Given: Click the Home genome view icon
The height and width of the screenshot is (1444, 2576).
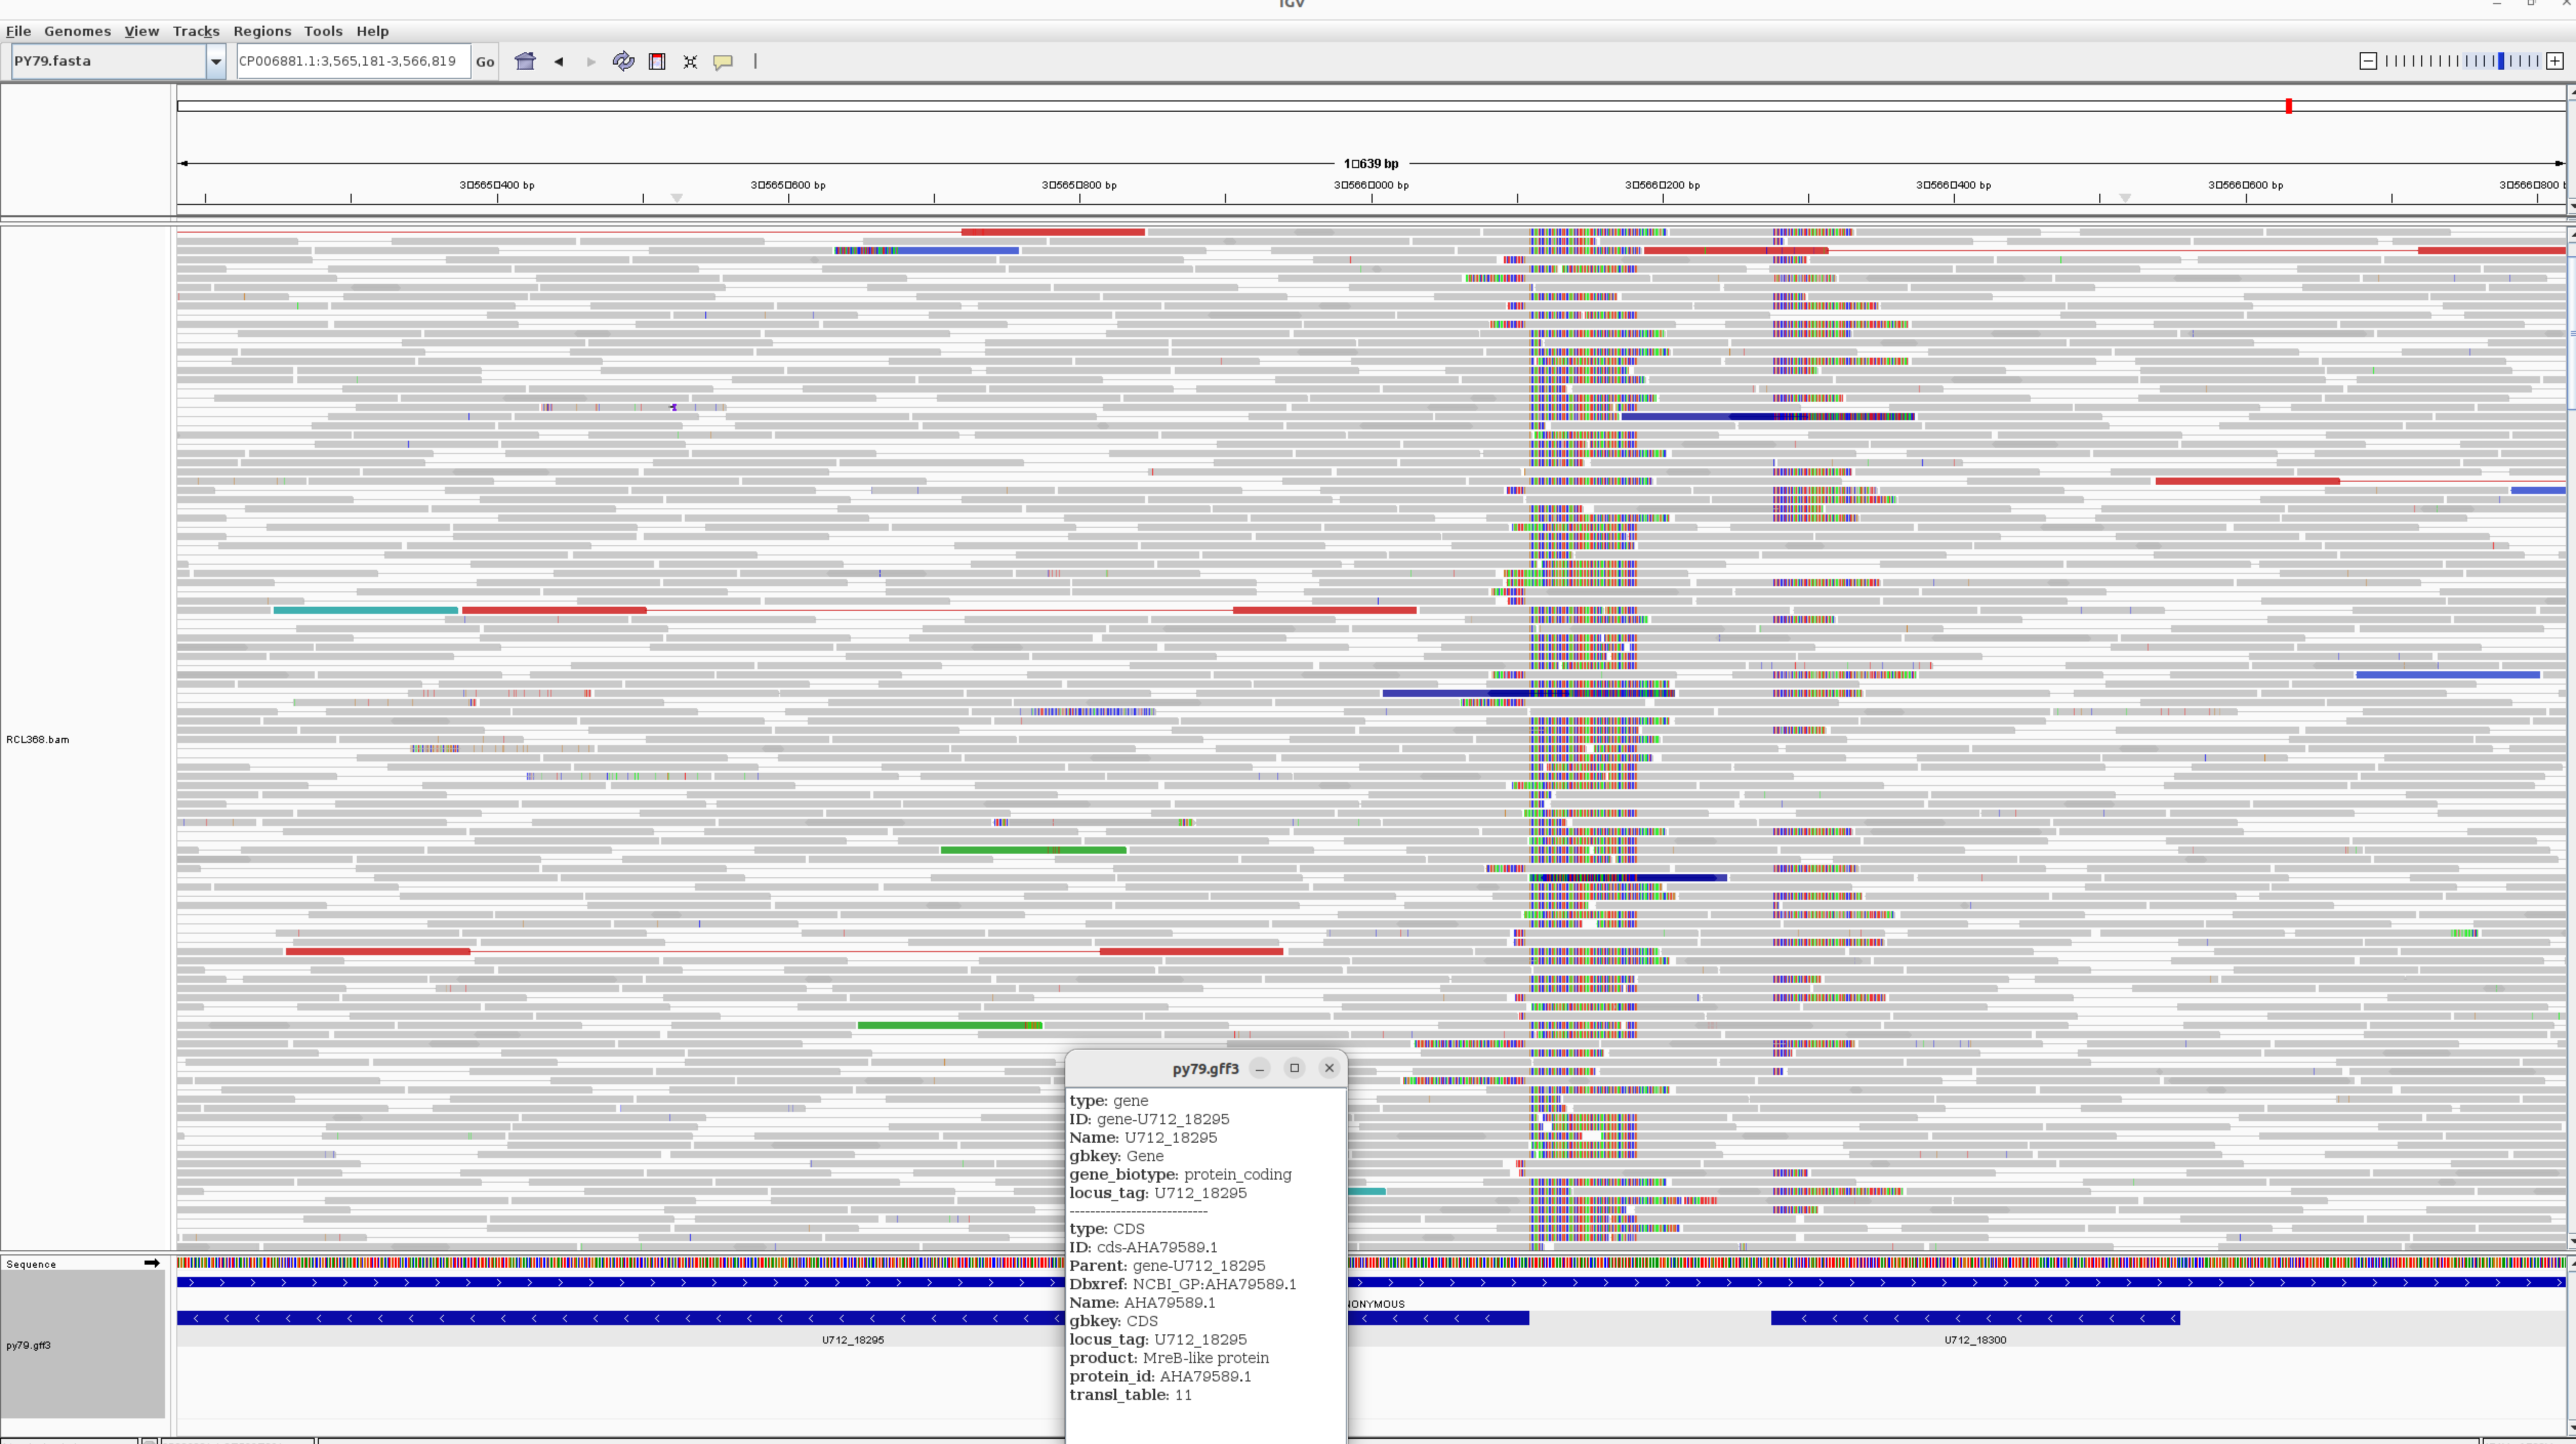Looking at the screenshot, I should pos(525,61).
